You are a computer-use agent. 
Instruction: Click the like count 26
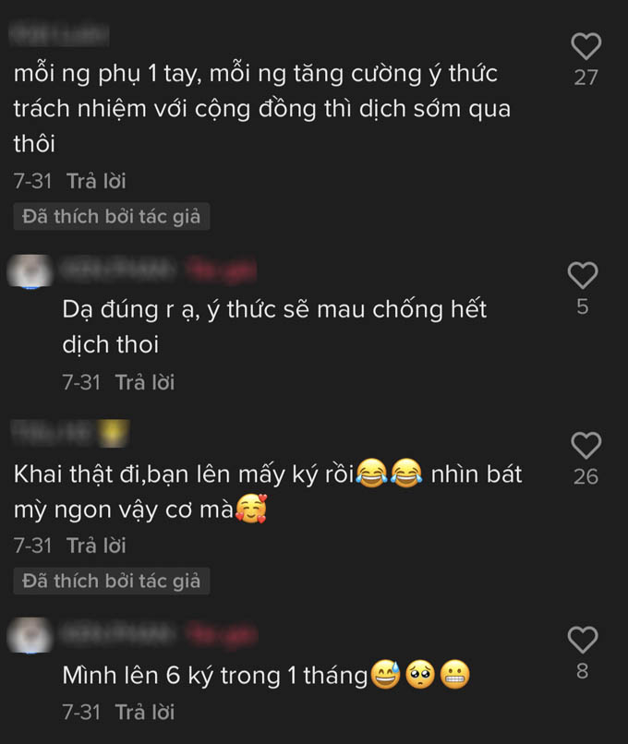point(586,477)
